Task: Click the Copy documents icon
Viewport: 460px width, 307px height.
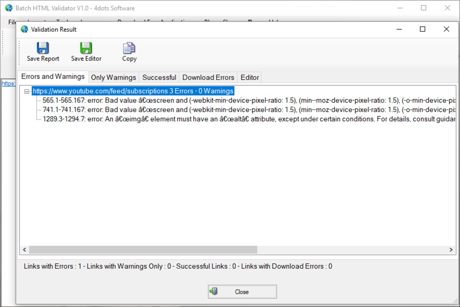Action: click(129, 48)
